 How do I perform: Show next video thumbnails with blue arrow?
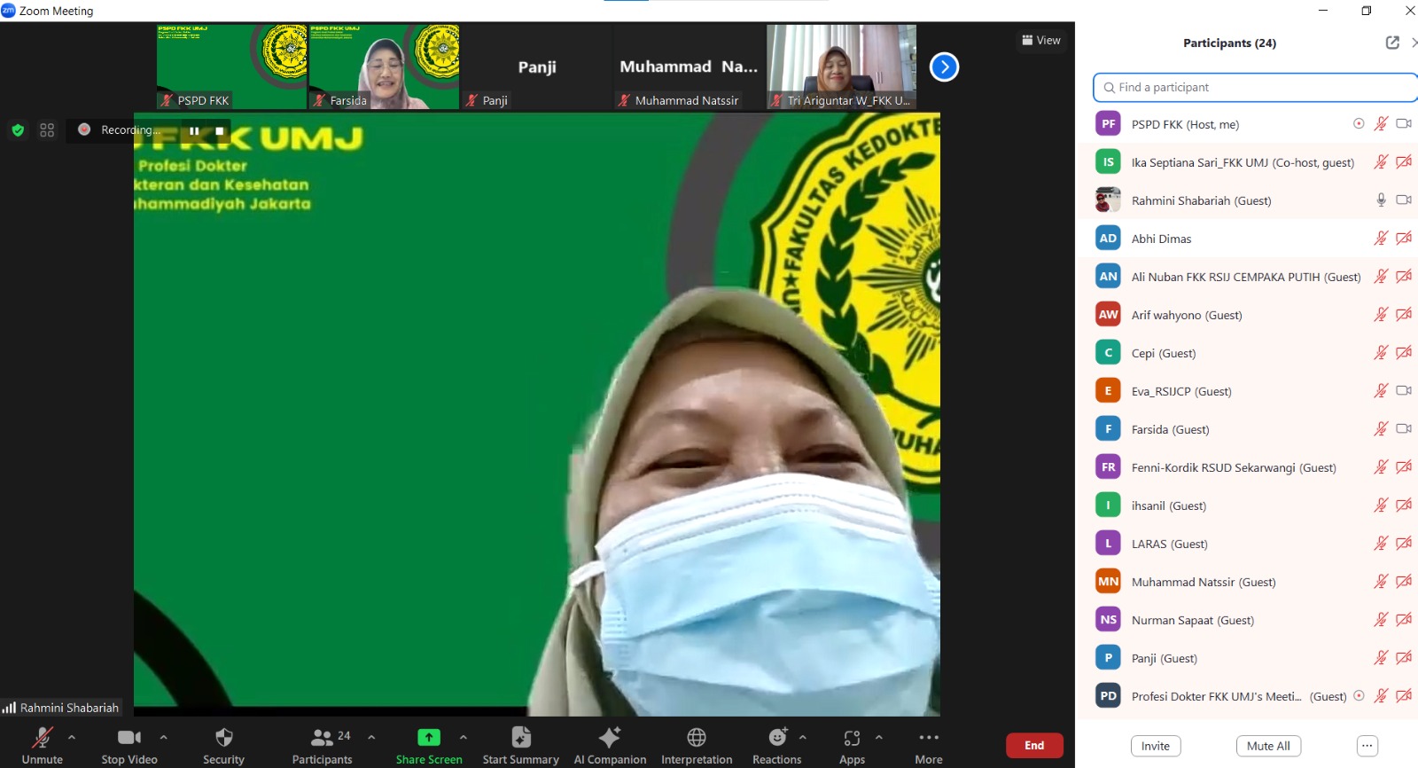[x=944, y=67]
